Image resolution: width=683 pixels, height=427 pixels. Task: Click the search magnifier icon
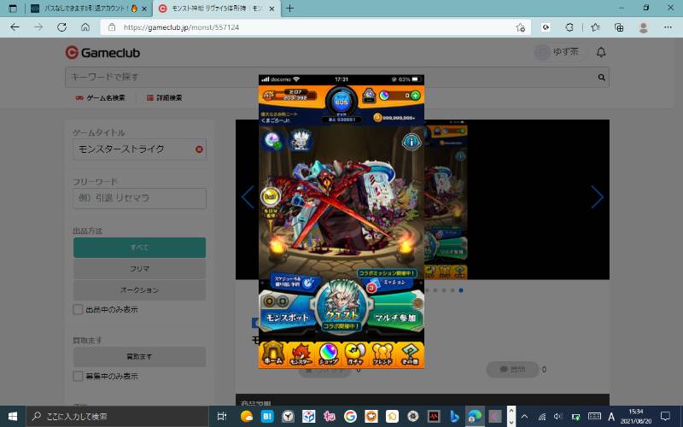[602, 77]
